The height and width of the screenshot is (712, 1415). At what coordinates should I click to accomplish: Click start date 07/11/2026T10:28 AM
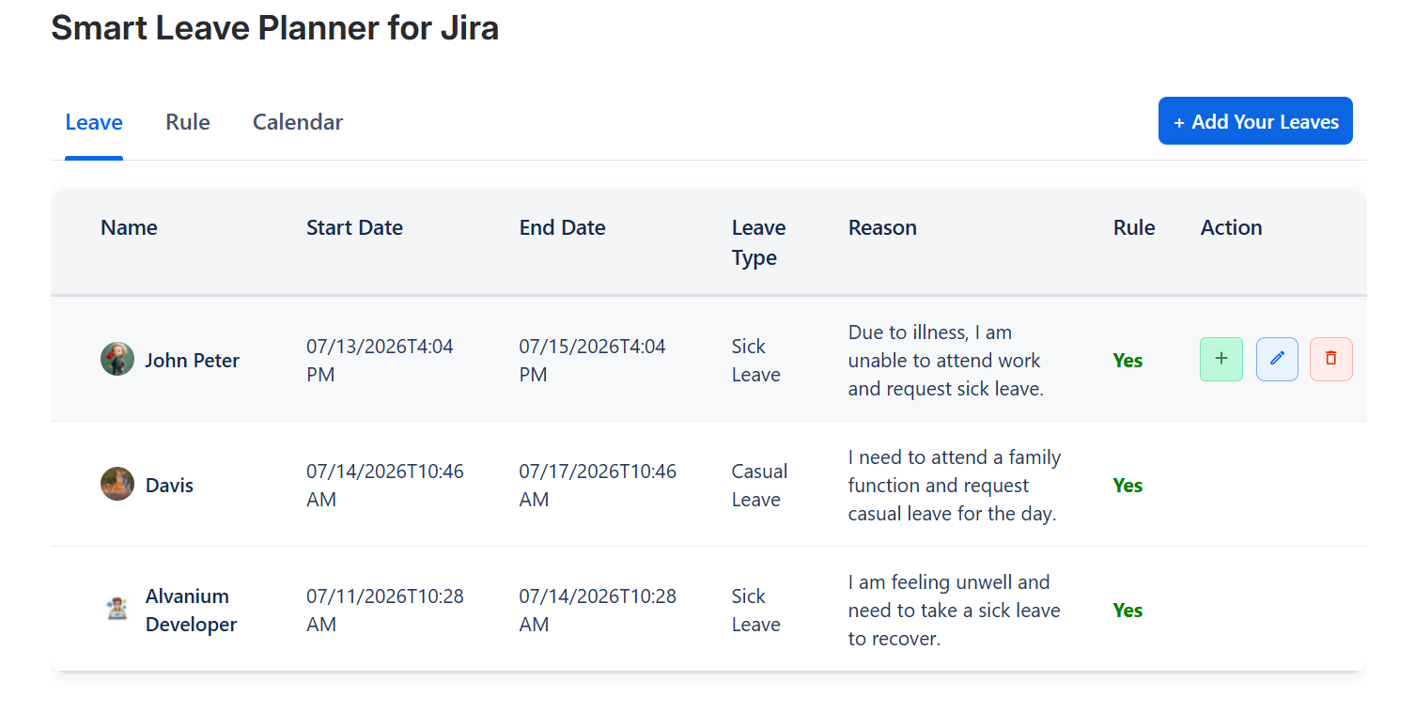pos(385,611)
